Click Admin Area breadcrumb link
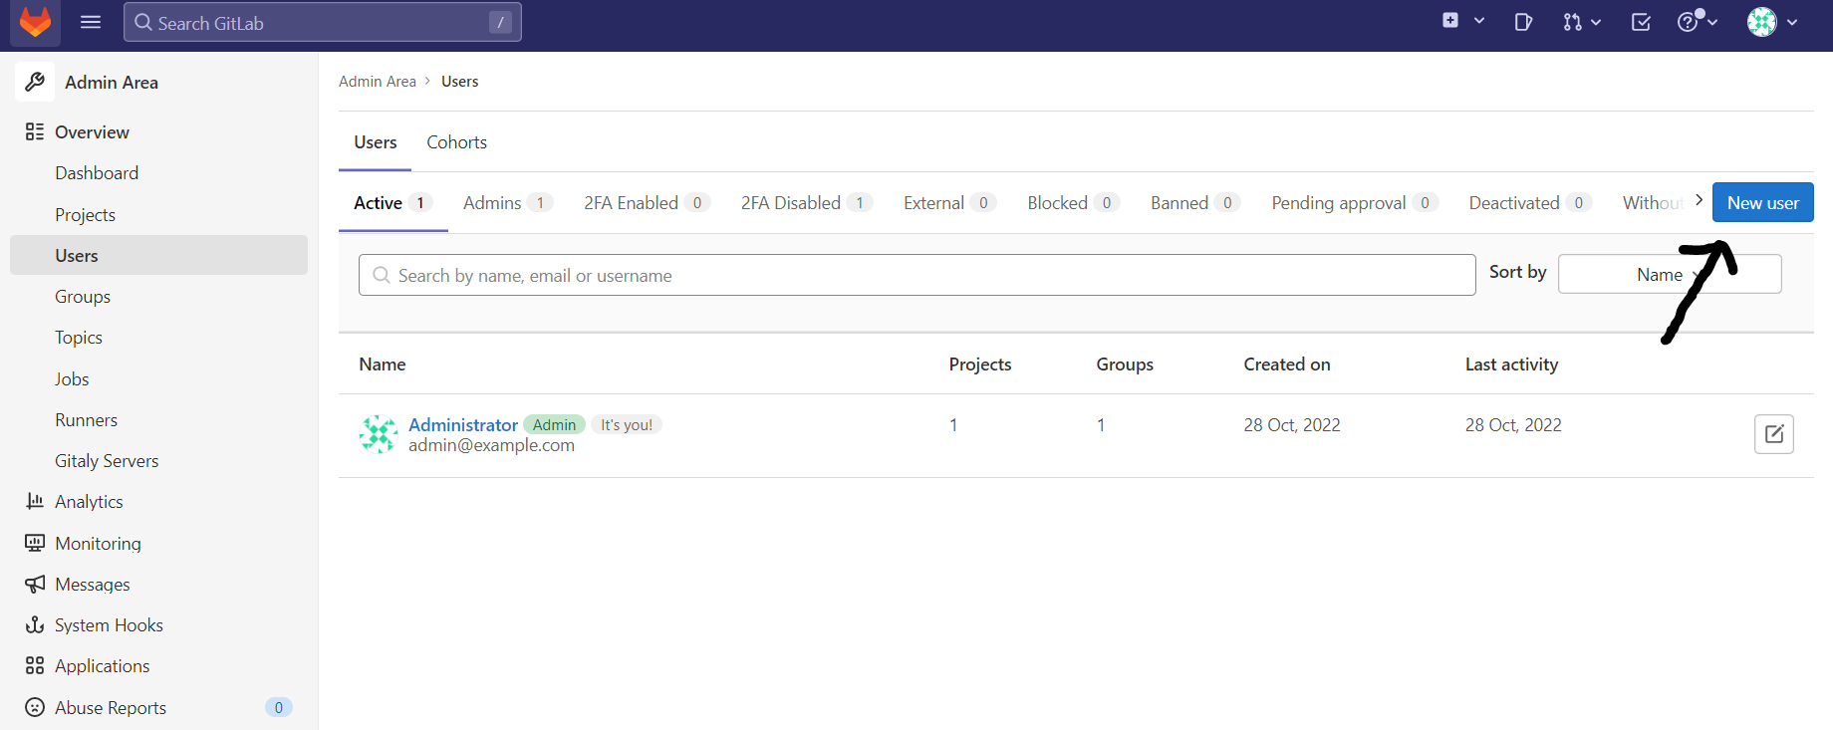This screenshot has height=730, width=1833. click(x=378, y=82)
